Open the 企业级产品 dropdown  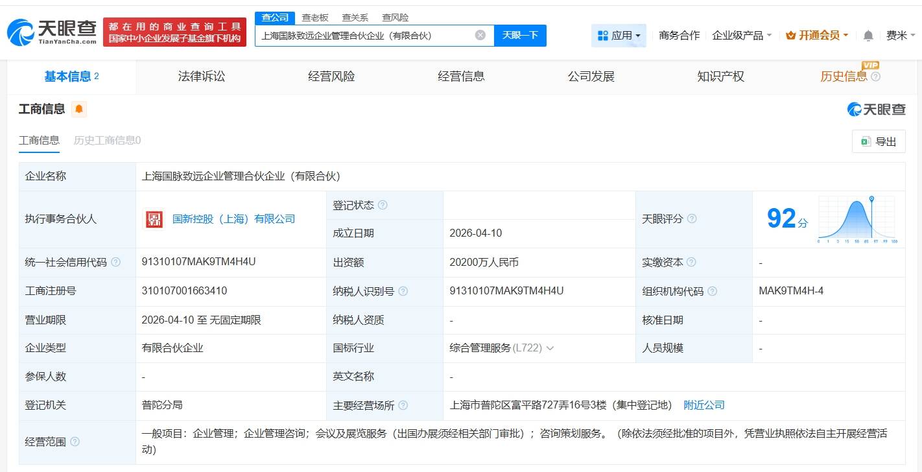[x=741, y=36]
